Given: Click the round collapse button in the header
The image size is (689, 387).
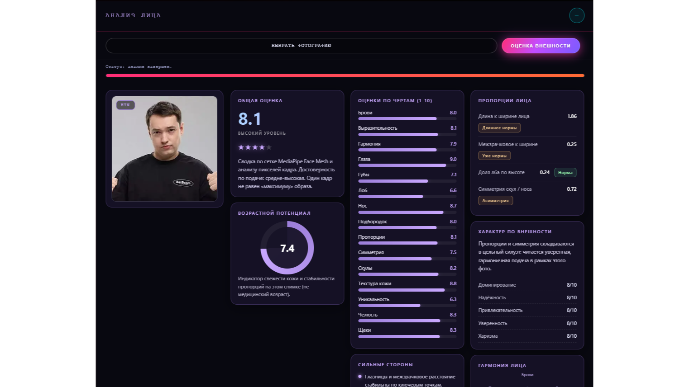Looking at the screenshot, I should (576, 15).
